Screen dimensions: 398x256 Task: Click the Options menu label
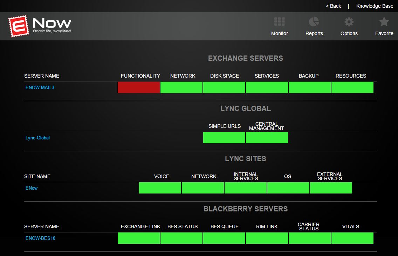(x=349, y=33)
